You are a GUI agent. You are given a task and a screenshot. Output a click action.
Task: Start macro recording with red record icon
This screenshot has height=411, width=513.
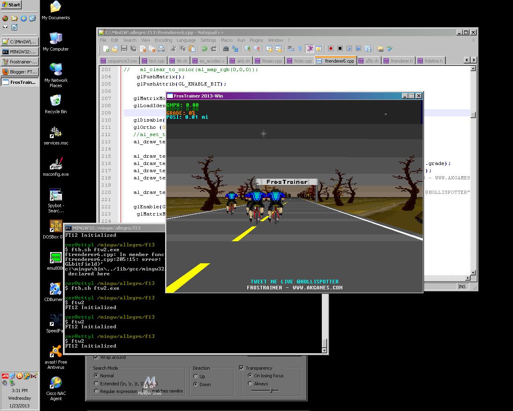[x=331, y=49]
